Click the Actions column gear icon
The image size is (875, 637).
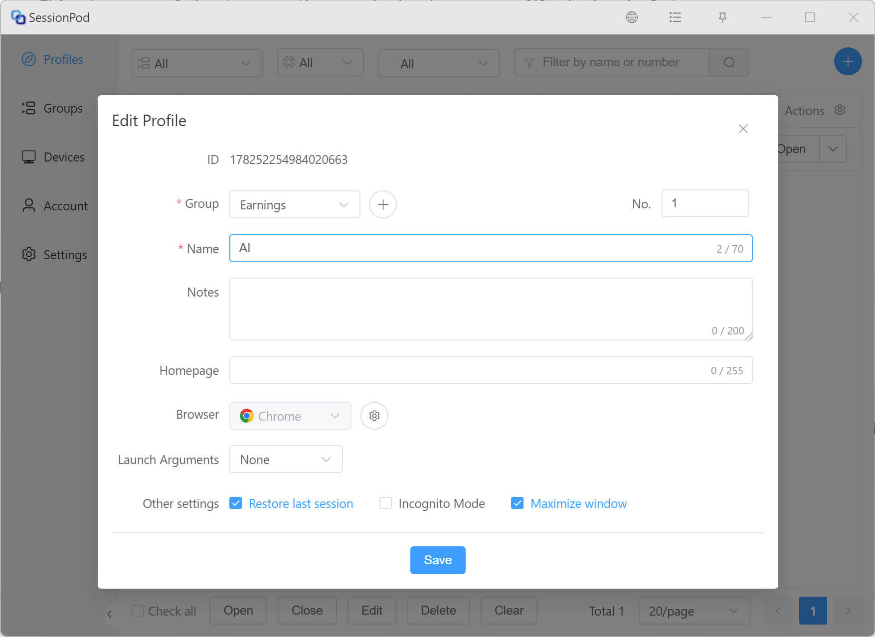[840, 110]
